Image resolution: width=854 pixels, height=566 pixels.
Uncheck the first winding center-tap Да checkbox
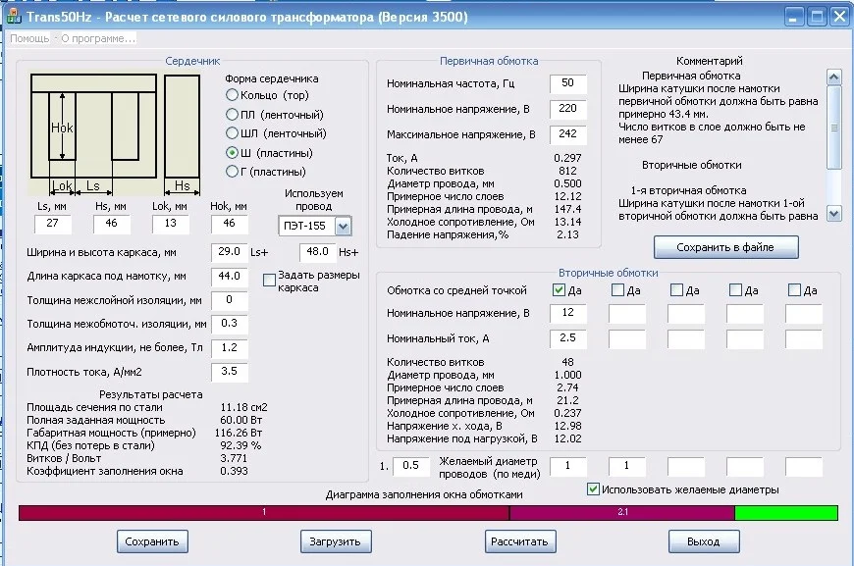coord(559,290)
